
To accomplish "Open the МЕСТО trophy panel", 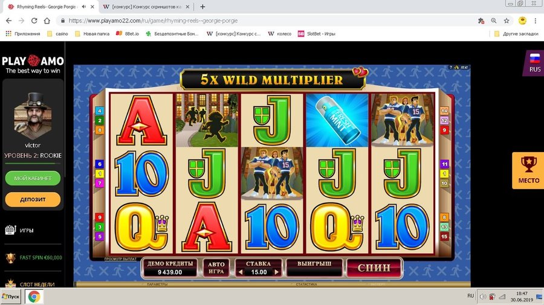I will coord(528,170).
